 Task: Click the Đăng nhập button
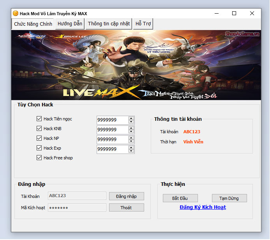pos(126,196)
